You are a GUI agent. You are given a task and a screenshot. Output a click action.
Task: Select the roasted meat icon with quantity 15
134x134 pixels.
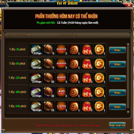click(49, 106)
